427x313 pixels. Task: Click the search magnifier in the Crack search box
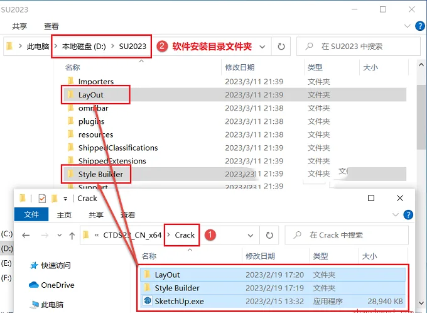(x=298, y=235)
